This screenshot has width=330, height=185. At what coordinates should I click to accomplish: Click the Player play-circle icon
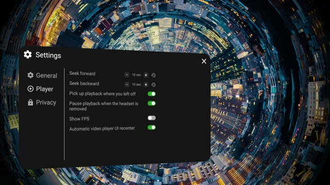[30, 89]
